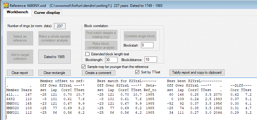Click the Select as reference button
This screenshot has height=120, width=257.
click(20, 38)
